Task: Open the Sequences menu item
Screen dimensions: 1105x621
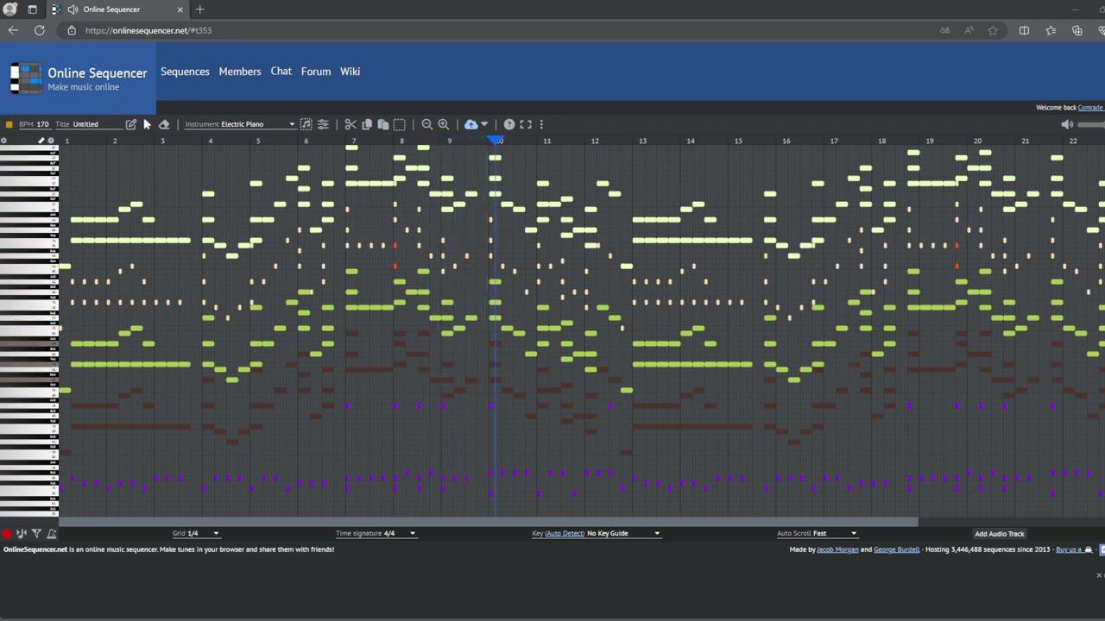Action: (185, 72)
